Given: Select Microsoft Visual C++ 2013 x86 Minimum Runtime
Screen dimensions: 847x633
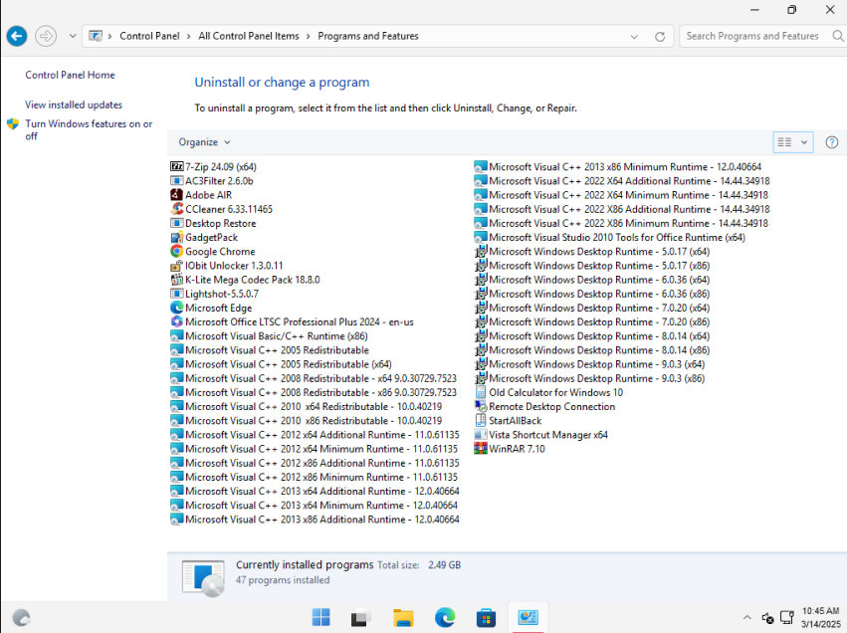Looking at the screenshot, I should 618,166.
